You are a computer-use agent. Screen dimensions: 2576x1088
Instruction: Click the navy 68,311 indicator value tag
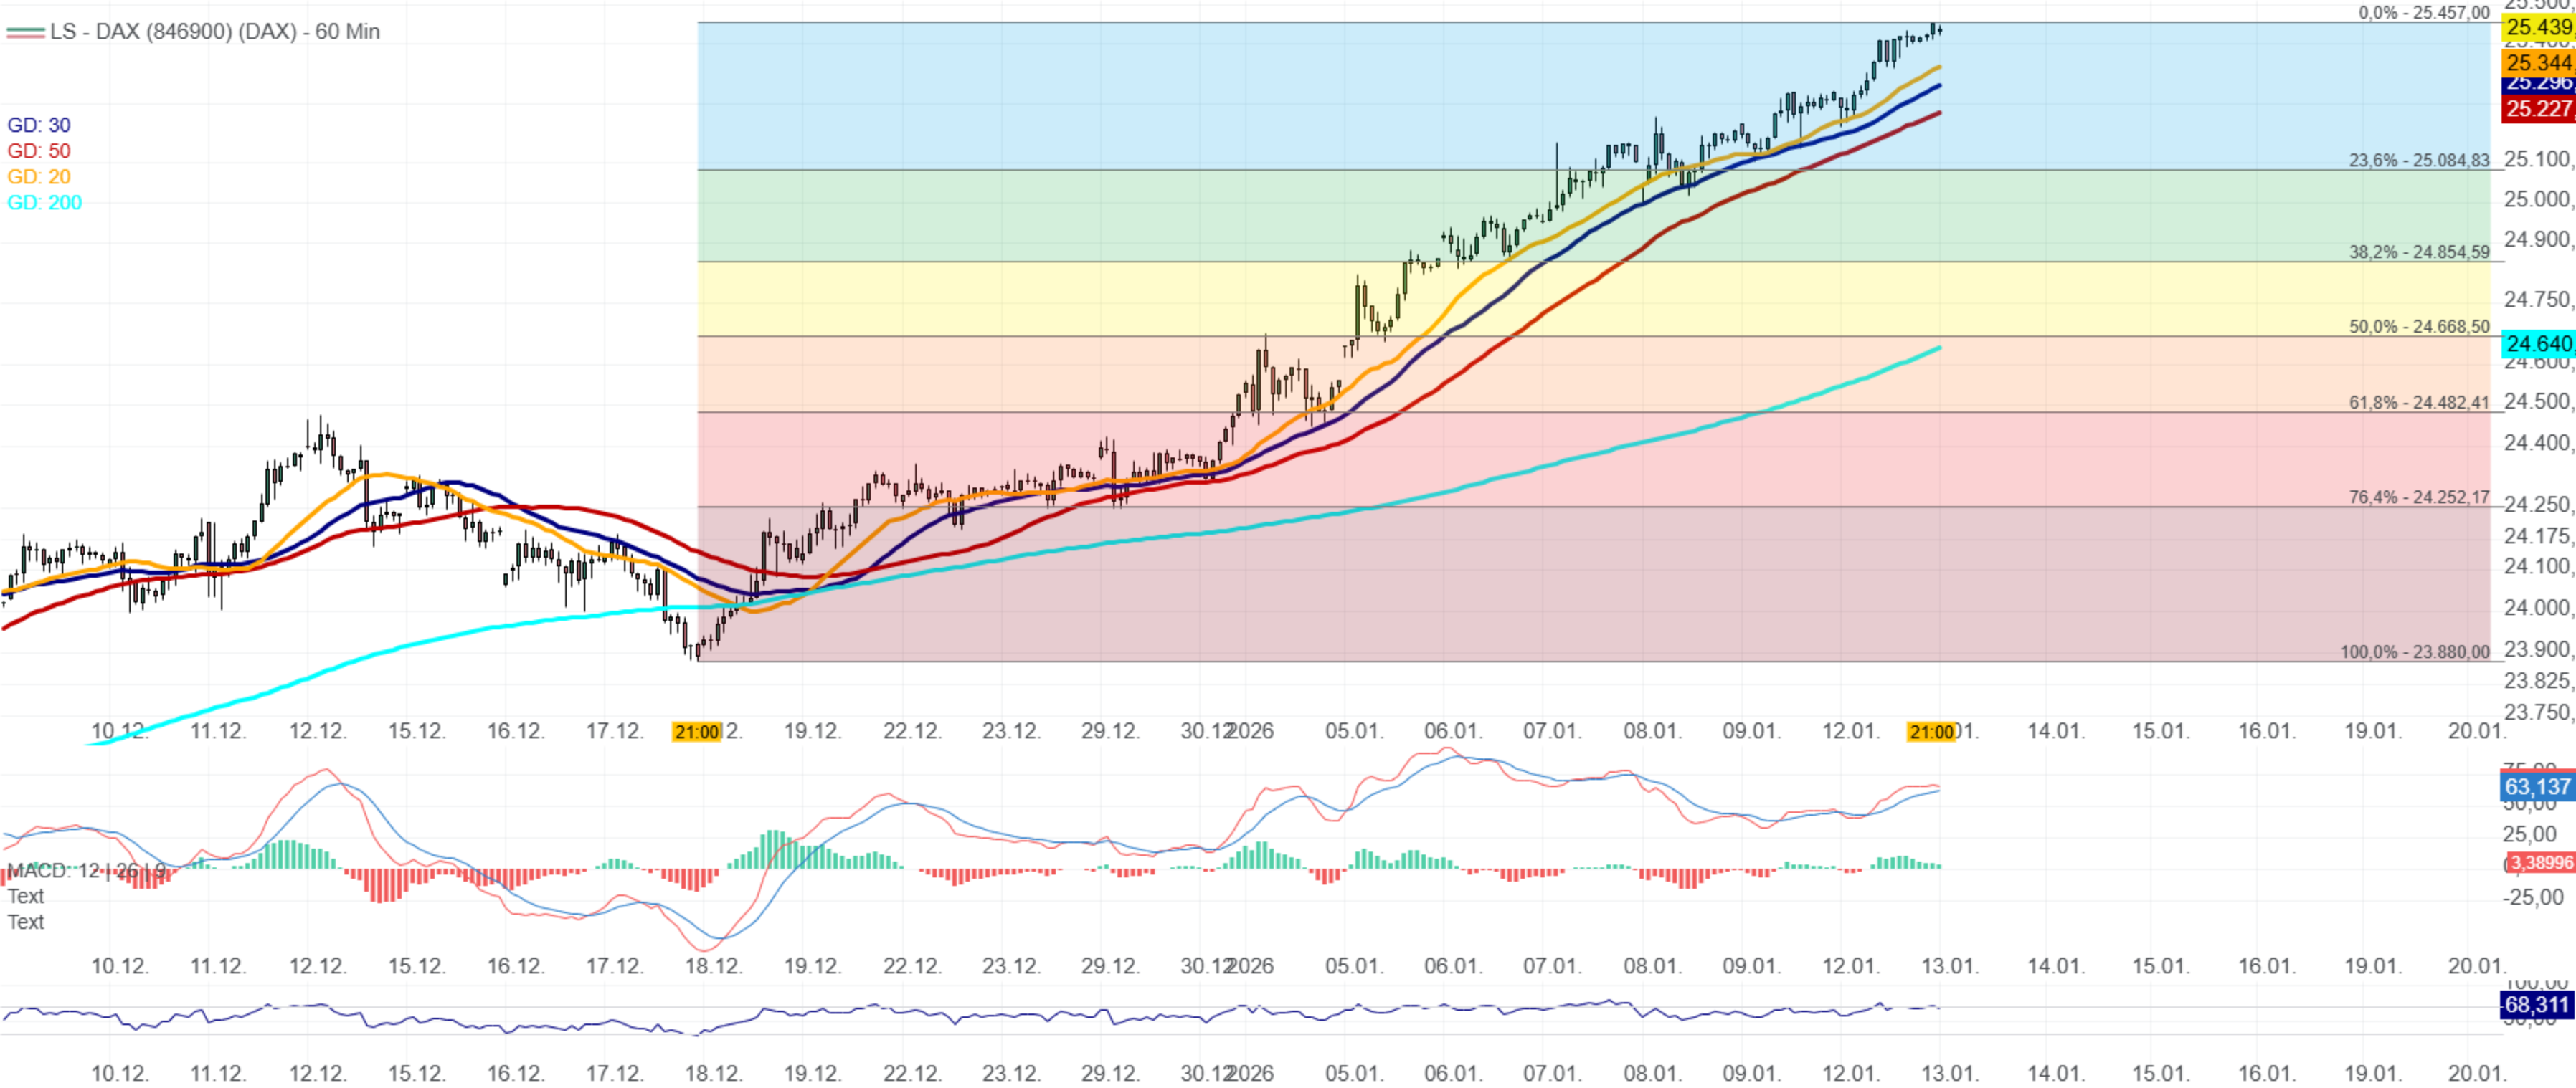2537,1004
